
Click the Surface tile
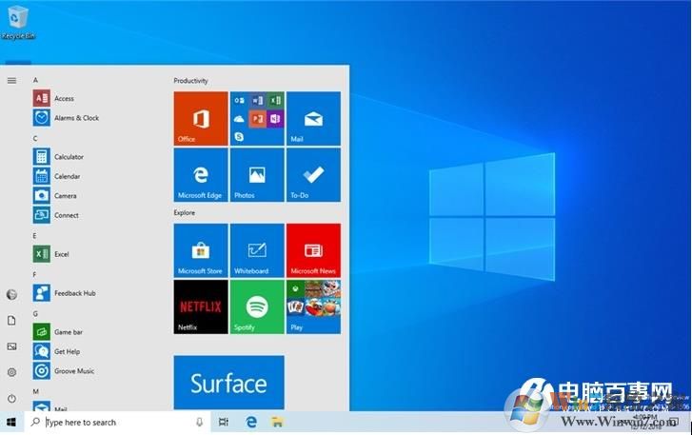(229, 383)
